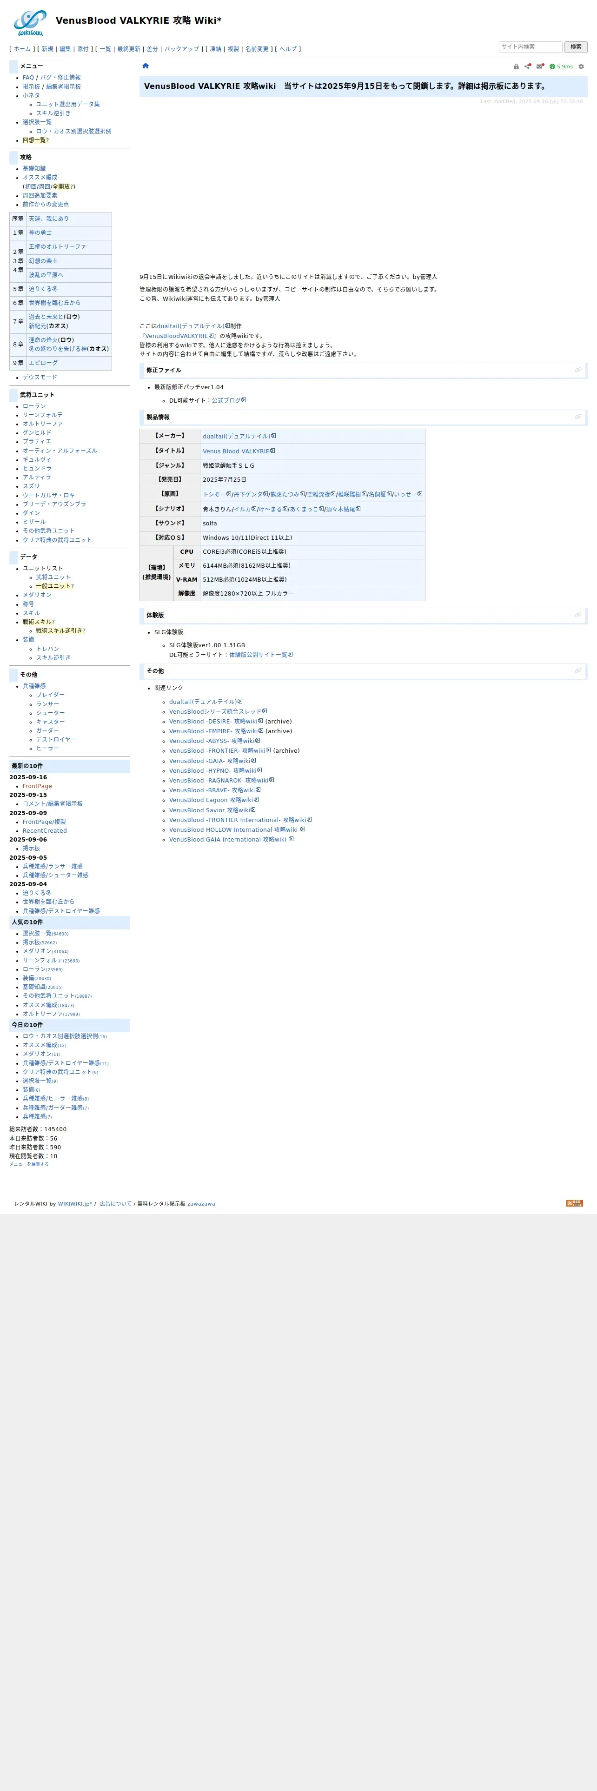Open RecentCreated in recent list
The image size is (597, 1791).
tap(45, 831)
